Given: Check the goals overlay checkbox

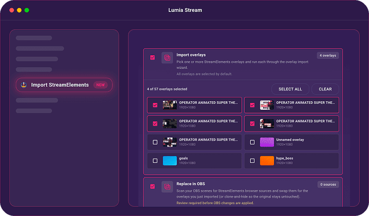Looking at the screenshot, I should click(x=155, y=161).
